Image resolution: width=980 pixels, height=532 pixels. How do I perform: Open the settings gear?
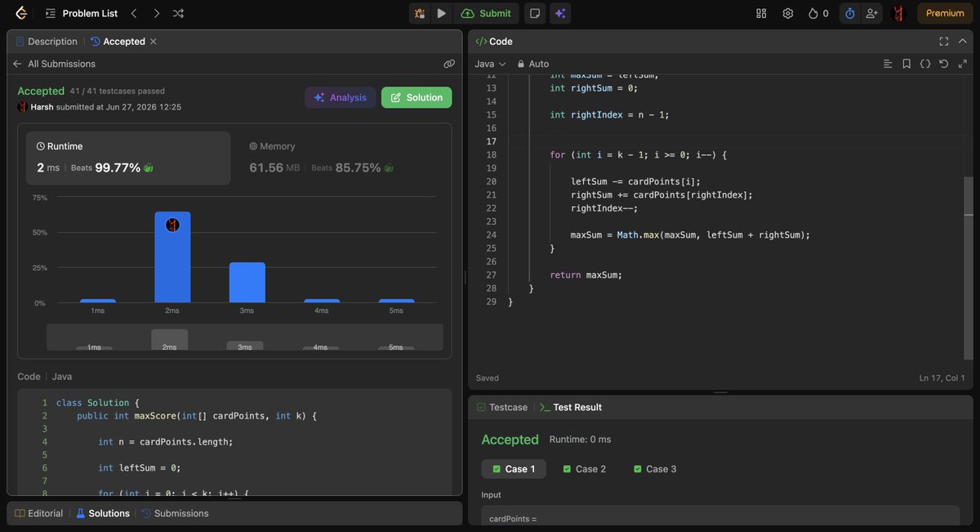(787, 13)
